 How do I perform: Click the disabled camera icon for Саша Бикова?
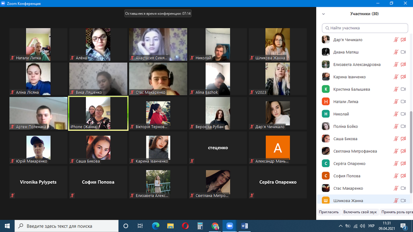click(x=403, y=139)
